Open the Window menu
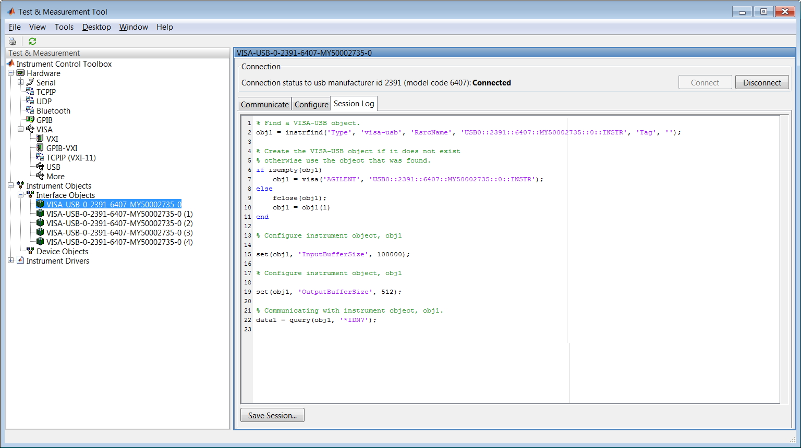Viewport: 801px width, 448px height. click(133, 27)
